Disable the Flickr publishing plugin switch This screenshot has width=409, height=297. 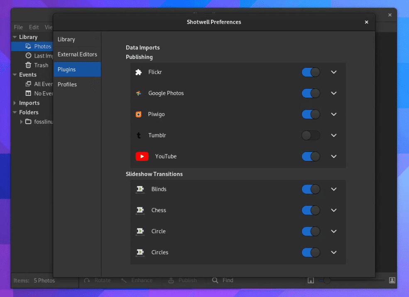[311, 72]
